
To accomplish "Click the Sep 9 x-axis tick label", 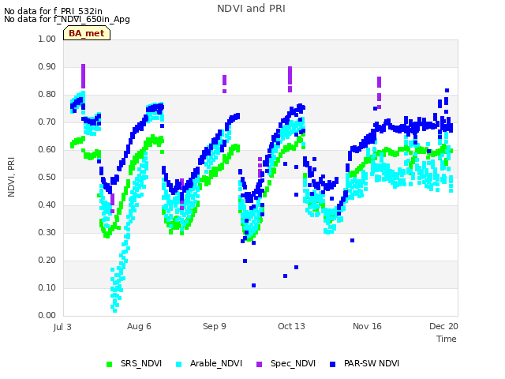I will point(215,326).
